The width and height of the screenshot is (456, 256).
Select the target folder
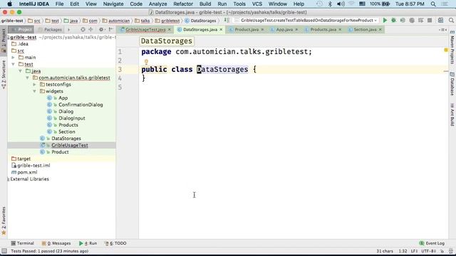click(24, 159)
